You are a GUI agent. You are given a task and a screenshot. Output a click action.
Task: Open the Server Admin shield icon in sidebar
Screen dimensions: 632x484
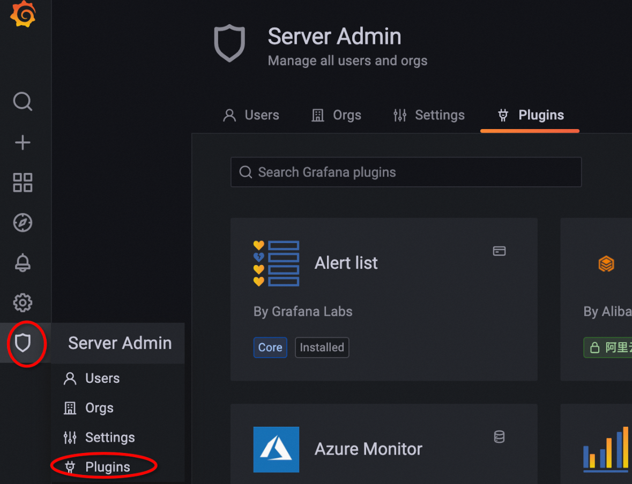23,343
